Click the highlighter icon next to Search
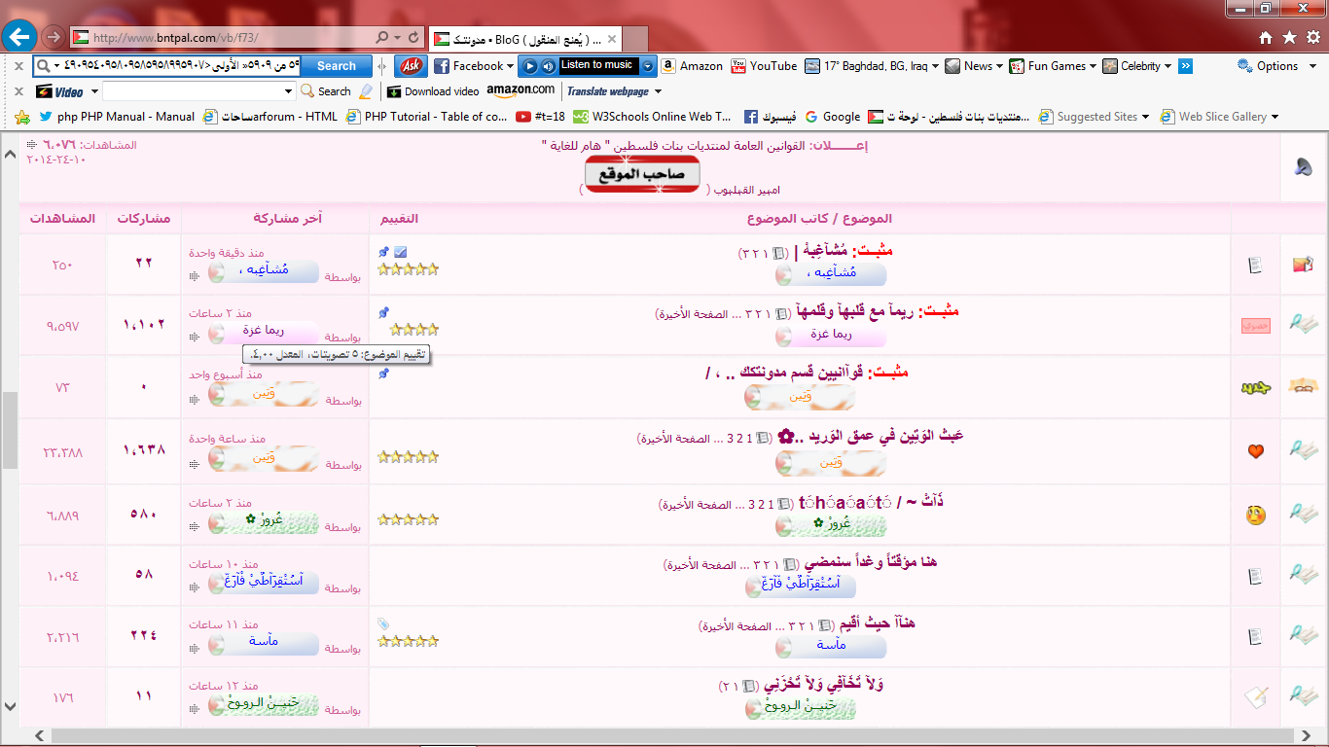This screenshot has height=747, width=1329. click(366, 91)
